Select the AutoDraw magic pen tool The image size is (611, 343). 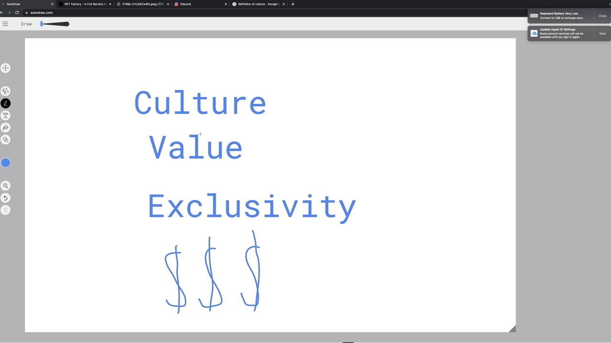(6, 91)
